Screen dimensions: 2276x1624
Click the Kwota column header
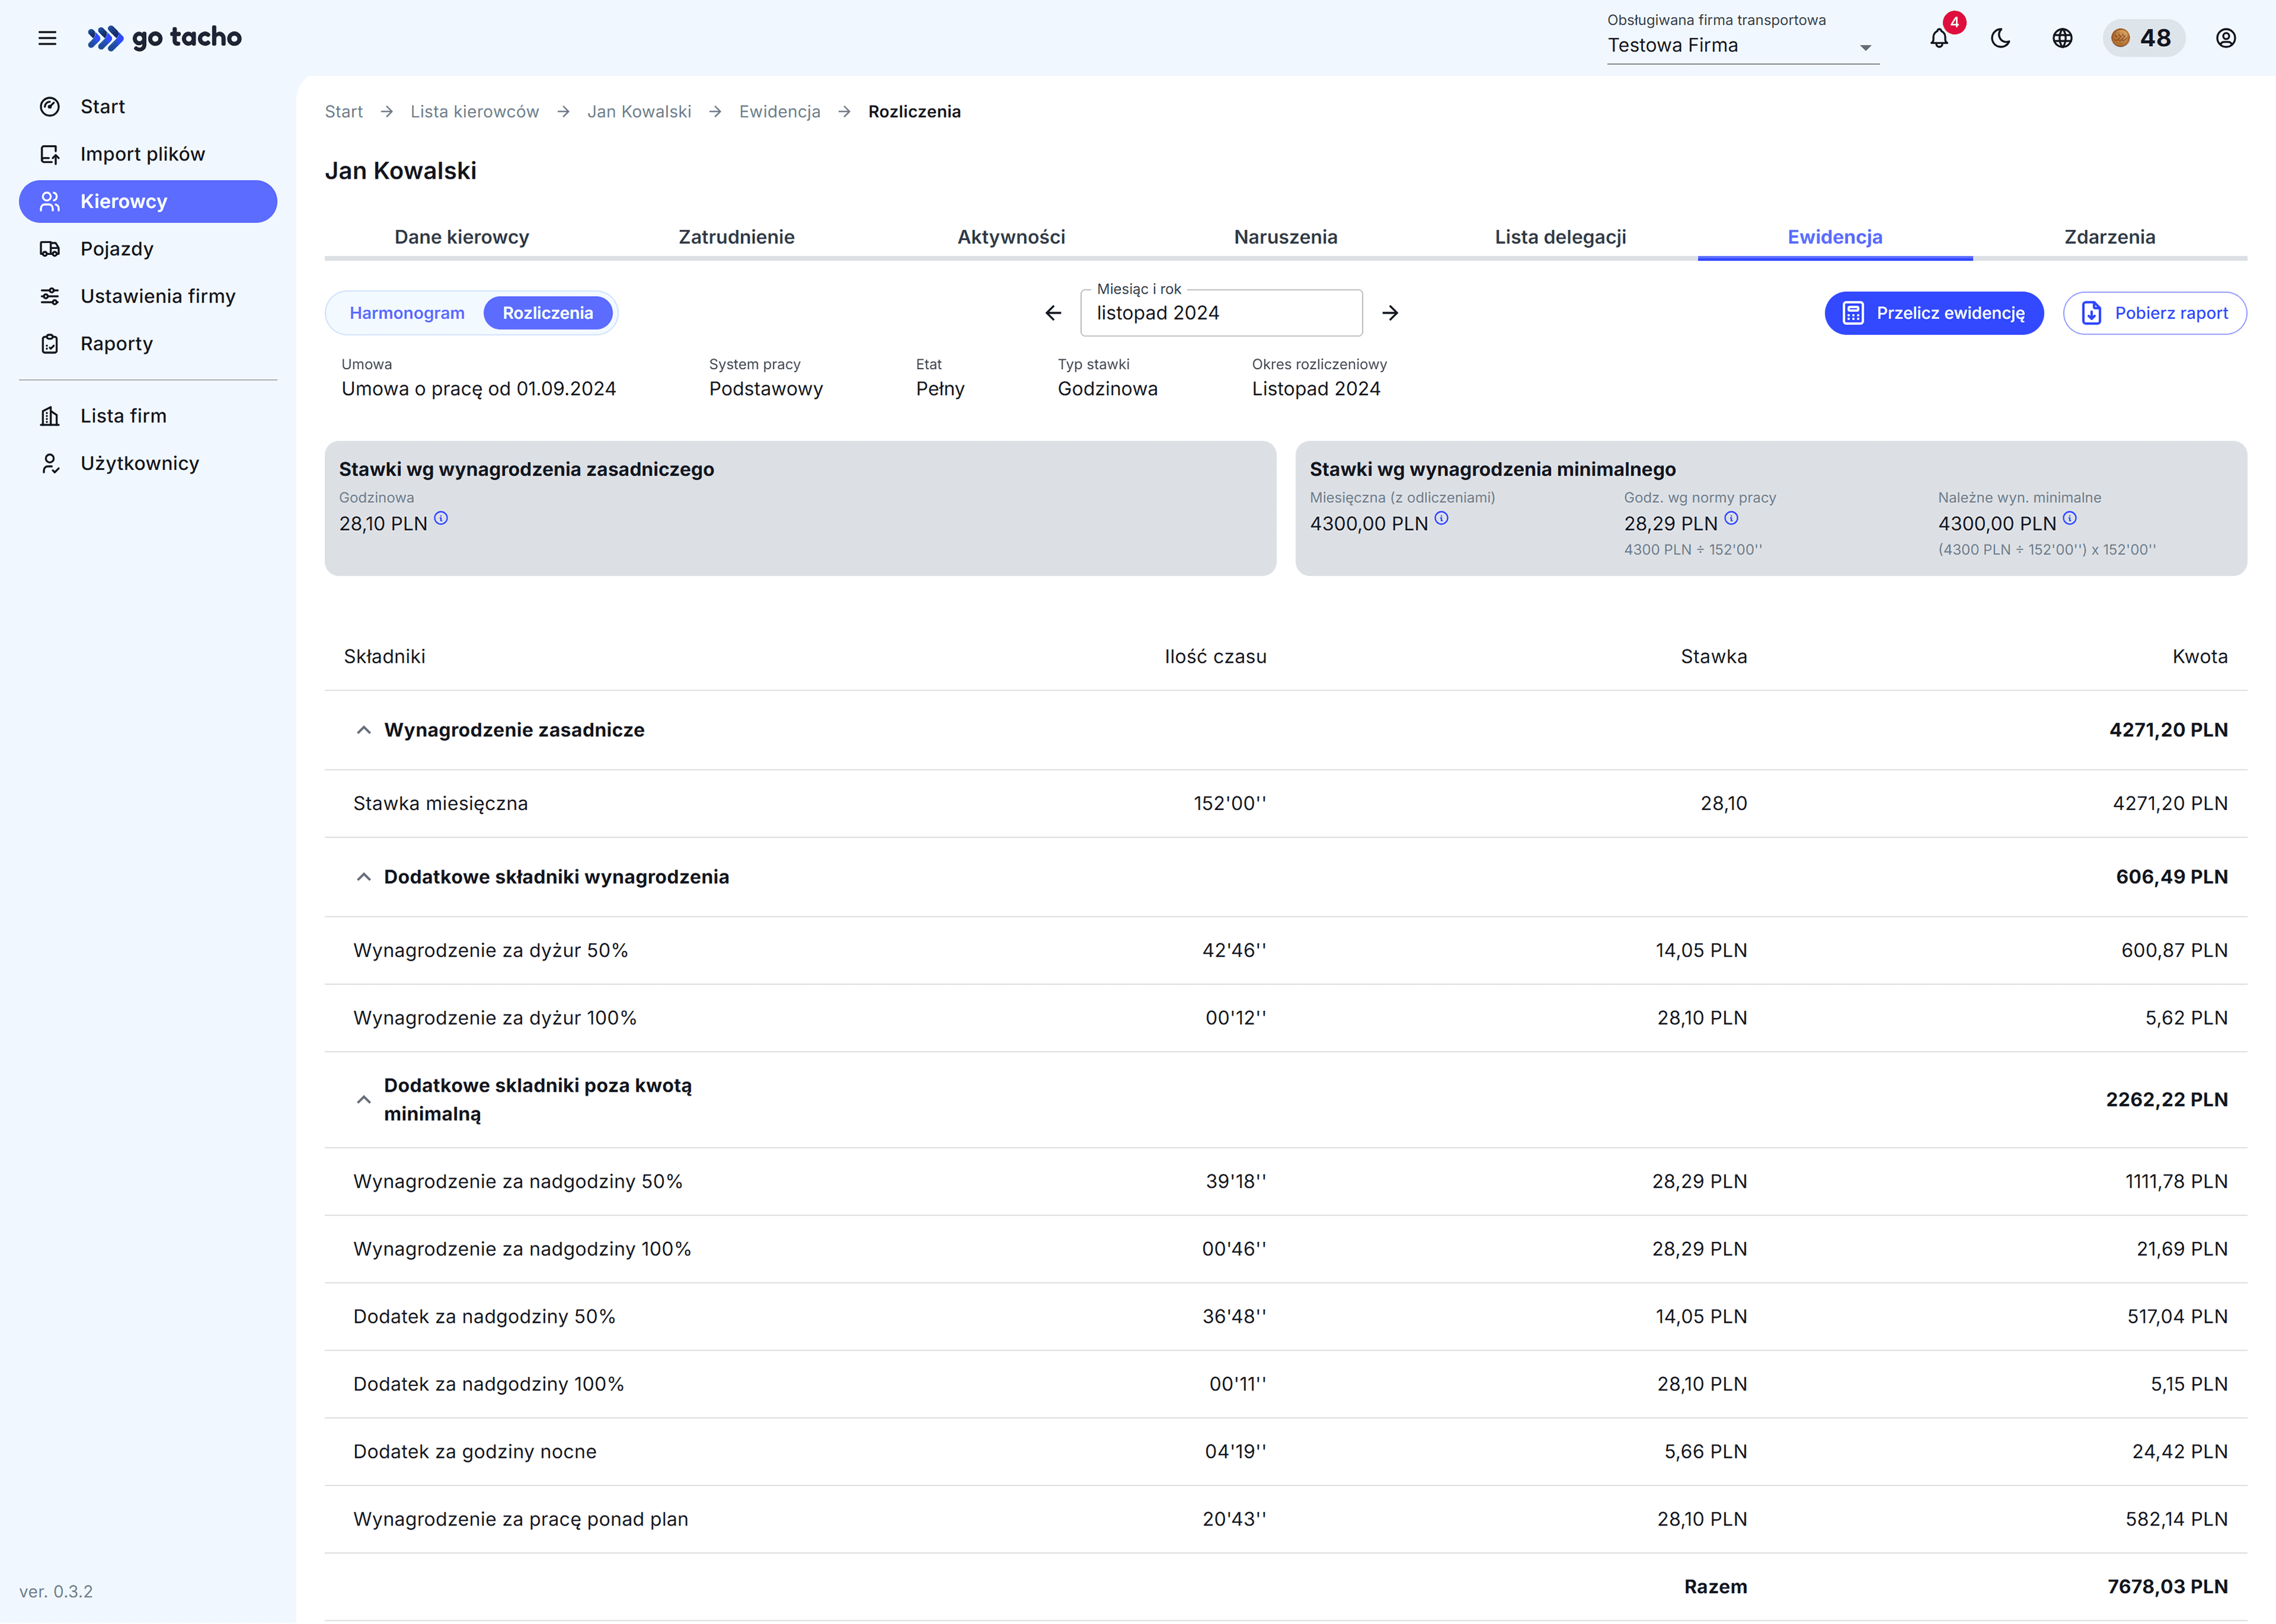pyautogui.click(x=2199, y=657)
